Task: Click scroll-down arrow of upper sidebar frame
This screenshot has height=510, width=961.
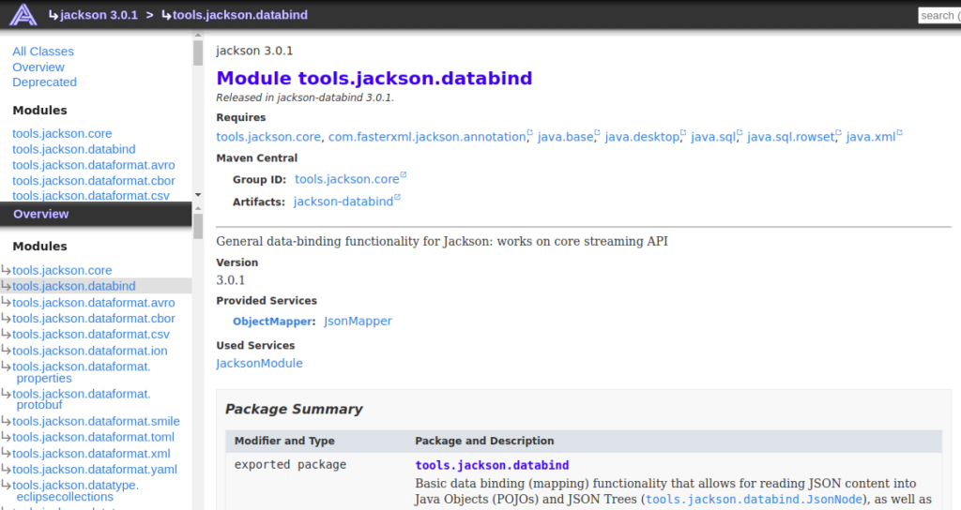Action: pos(198,195)
